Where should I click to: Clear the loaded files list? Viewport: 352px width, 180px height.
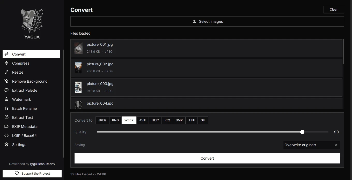pos(334,10)
